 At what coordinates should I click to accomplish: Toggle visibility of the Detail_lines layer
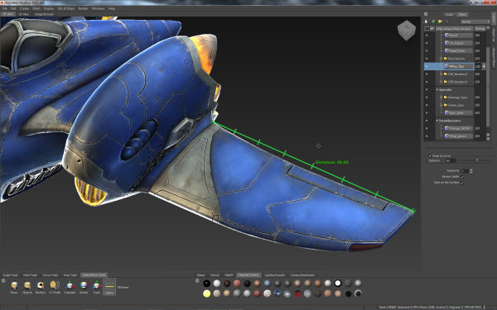click(x=427, y=50)
